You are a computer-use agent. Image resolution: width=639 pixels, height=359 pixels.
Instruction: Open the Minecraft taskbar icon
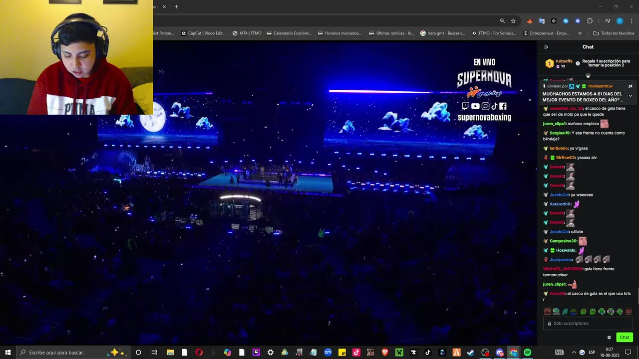[399, 353]
